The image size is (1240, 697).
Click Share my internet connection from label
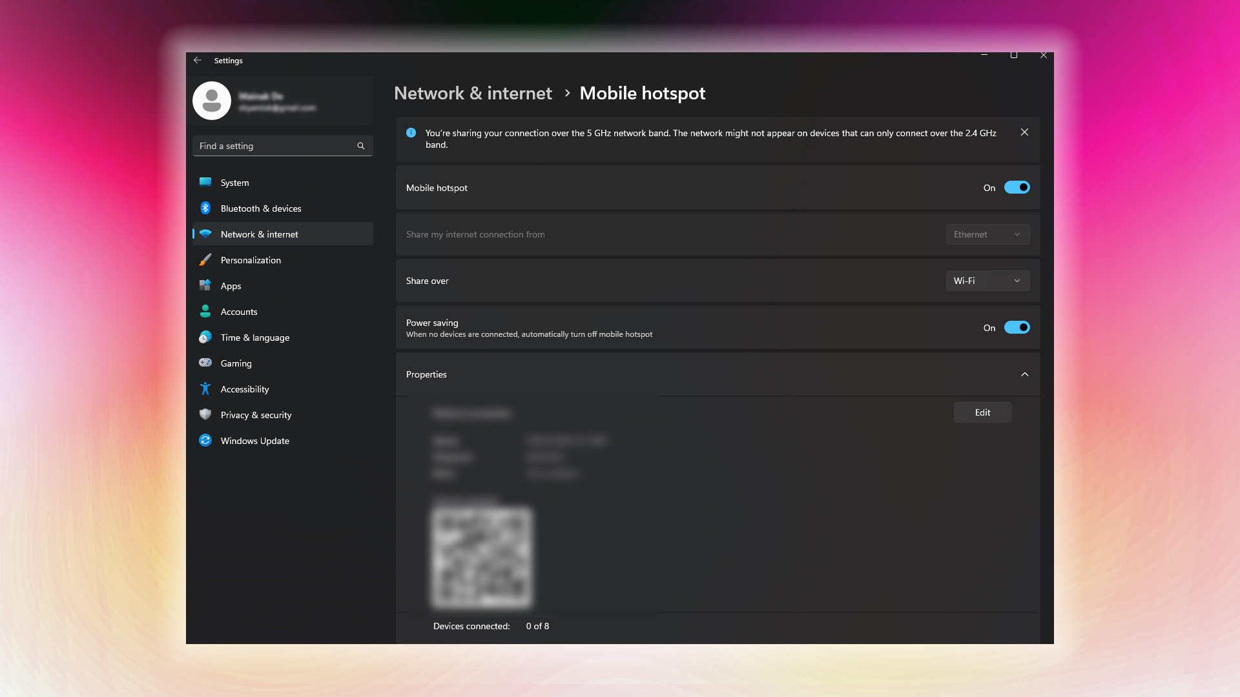[475, 234]
